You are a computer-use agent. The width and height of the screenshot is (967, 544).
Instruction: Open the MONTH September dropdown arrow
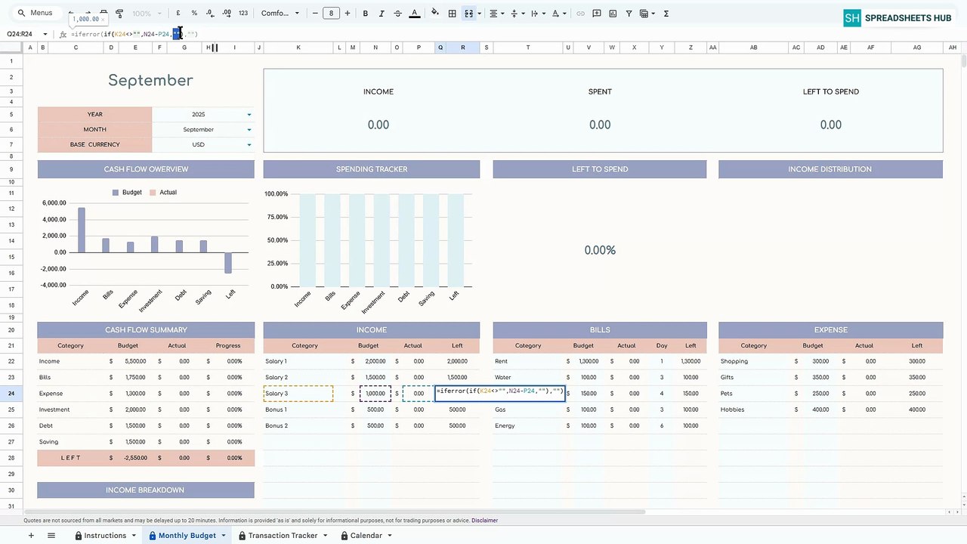[249, 130]
